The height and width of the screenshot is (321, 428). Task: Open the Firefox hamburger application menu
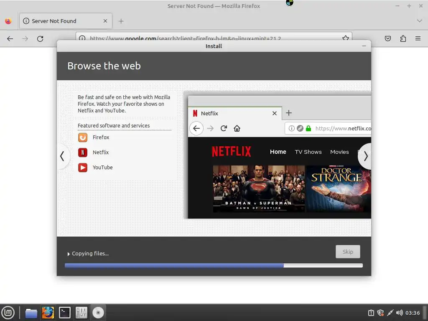point(418,38)
